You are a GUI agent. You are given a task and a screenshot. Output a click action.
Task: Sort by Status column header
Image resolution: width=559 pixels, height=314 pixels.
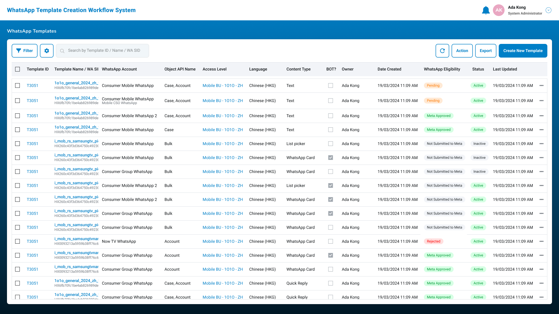pyautogui.click(x=478, y=69)
